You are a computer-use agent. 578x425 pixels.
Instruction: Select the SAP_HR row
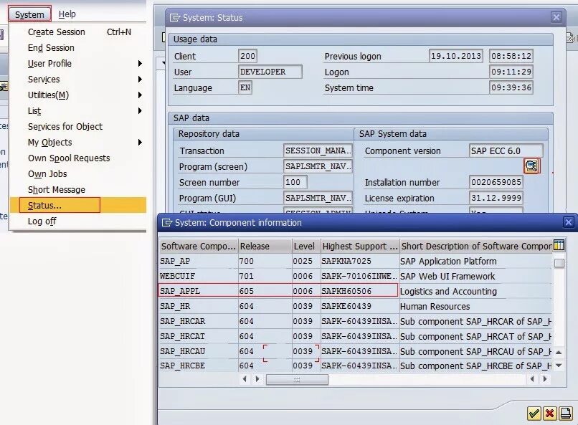pyautogui.click(x=356, y=306)
